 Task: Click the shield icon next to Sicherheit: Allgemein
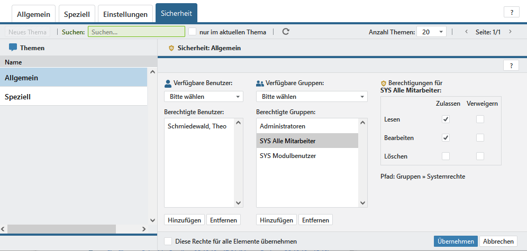[171, 48]
